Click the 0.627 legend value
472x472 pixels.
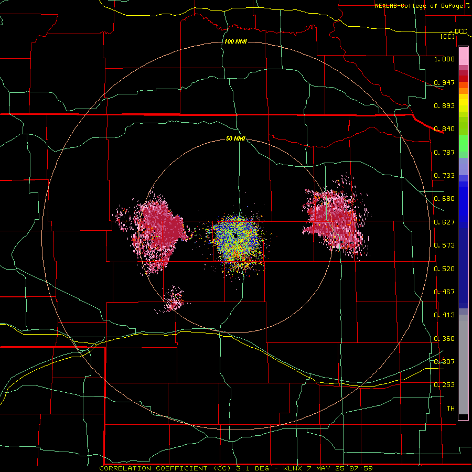point(444,222)
